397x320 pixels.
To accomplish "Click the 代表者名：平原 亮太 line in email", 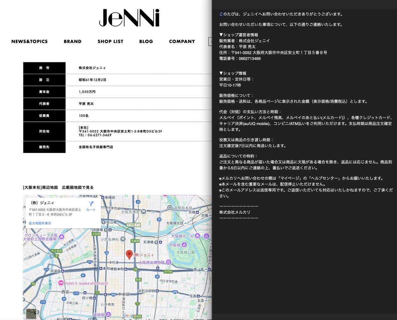I will coord(237,47).
